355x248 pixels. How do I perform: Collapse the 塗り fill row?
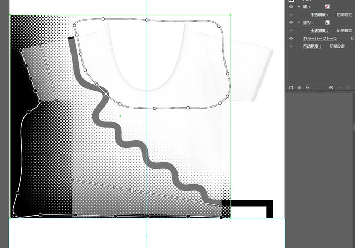point(299,22)
